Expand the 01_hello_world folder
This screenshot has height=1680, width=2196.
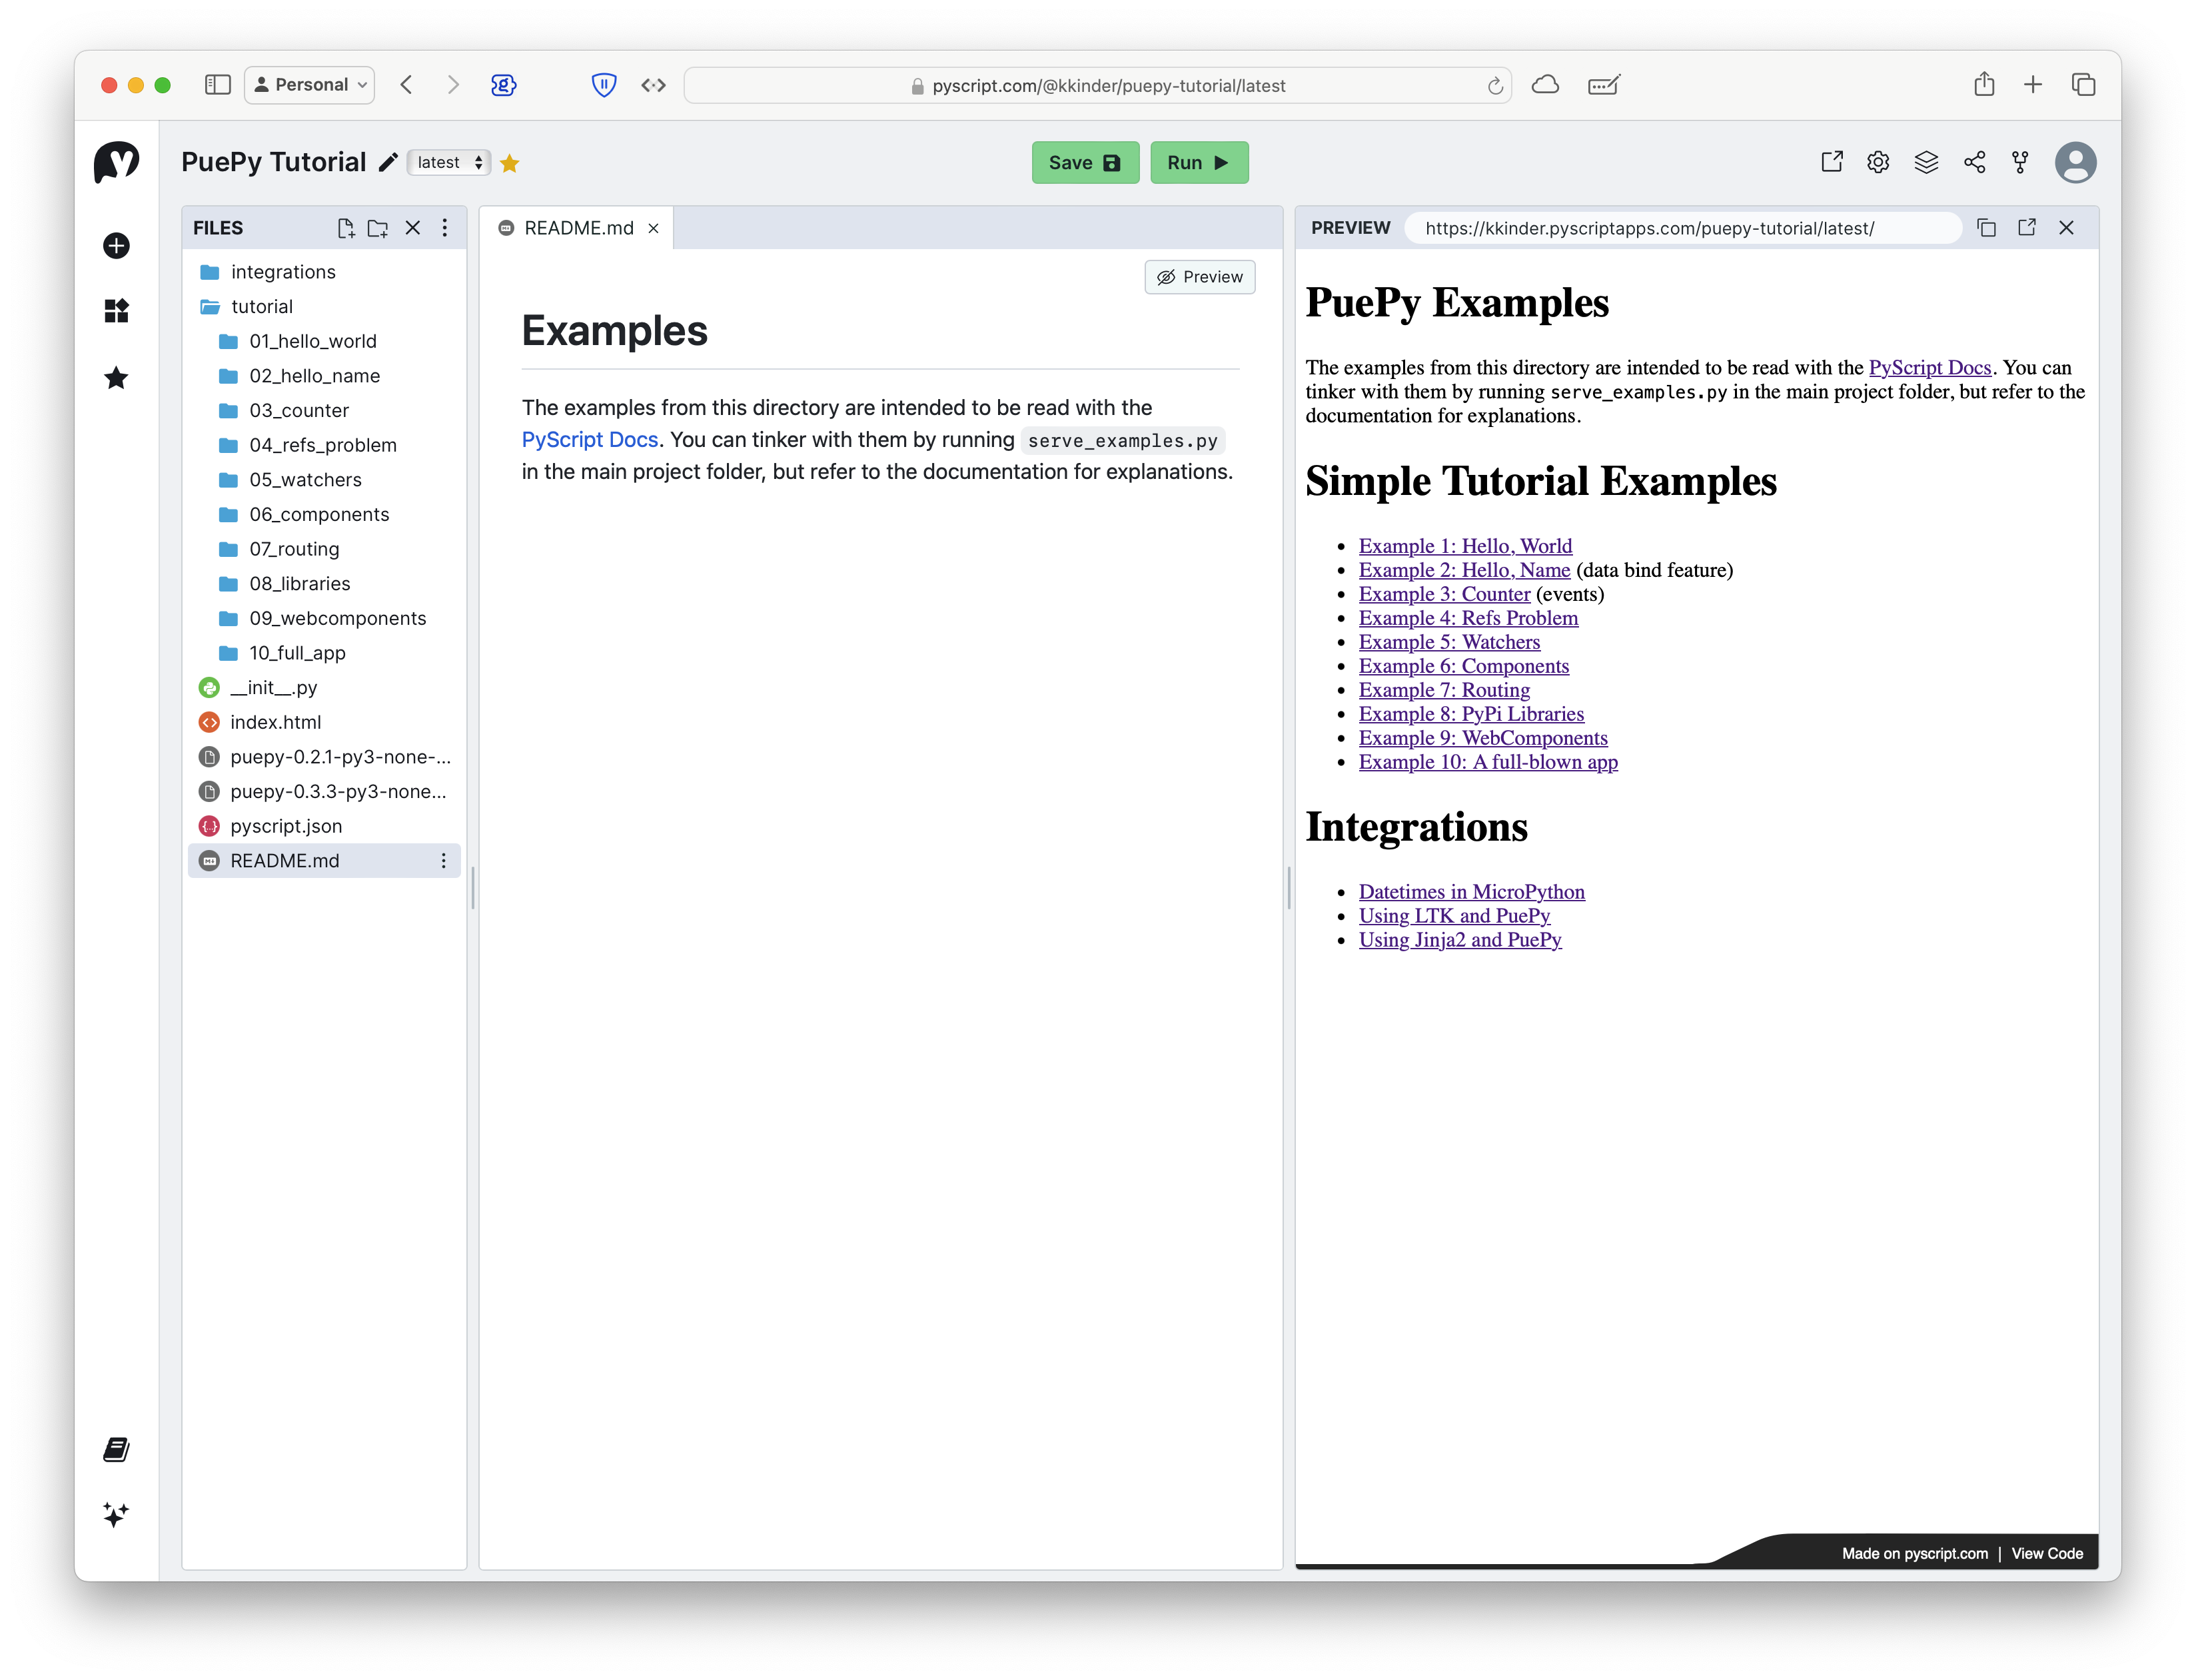click(324, 341)
